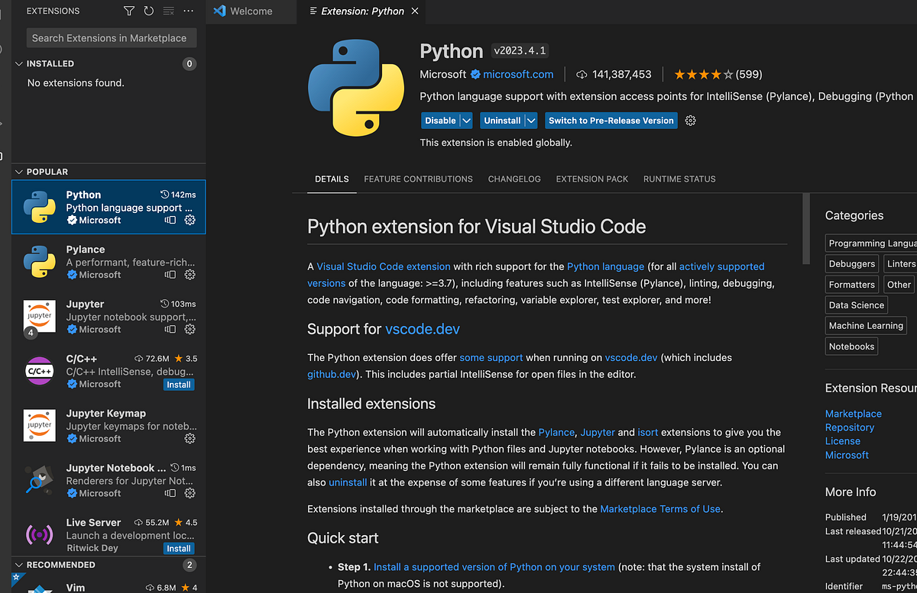Collapse the Recommended section
Screen dimensions: 917x593
19,566
